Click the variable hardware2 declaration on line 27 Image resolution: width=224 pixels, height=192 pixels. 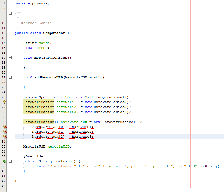click(66, 107)
